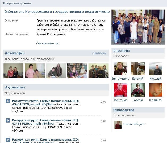
Task: Open Елена Лебедюк's profile name link
Action: coord(134,124)
